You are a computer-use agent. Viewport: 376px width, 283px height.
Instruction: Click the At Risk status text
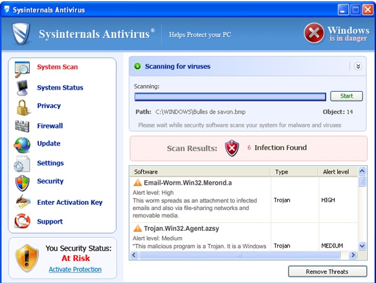76,258
